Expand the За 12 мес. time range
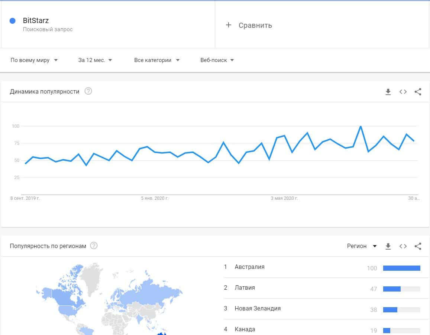The width and height of the screenshot is (430, 335). coord(95,60)
